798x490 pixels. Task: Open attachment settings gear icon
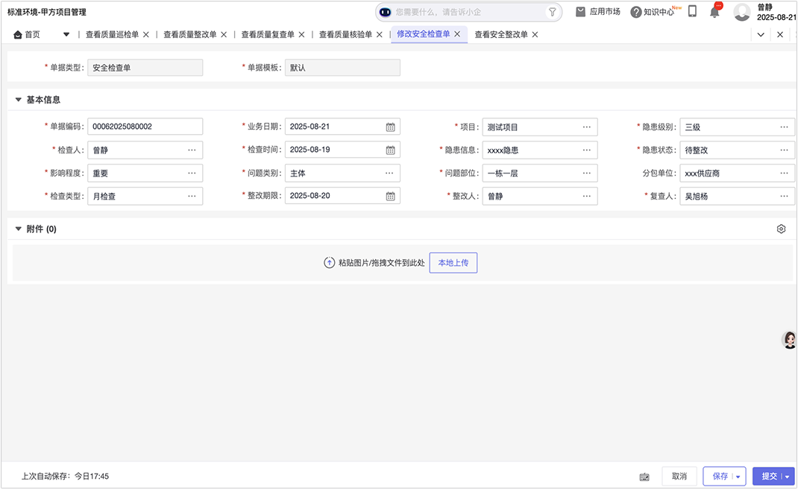coord(781,229)
